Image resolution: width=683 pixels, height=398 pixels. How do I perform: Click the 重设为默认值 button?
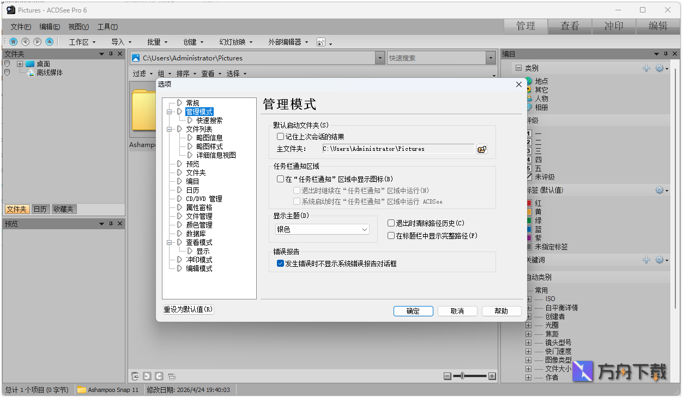click(x=187, y=309)
